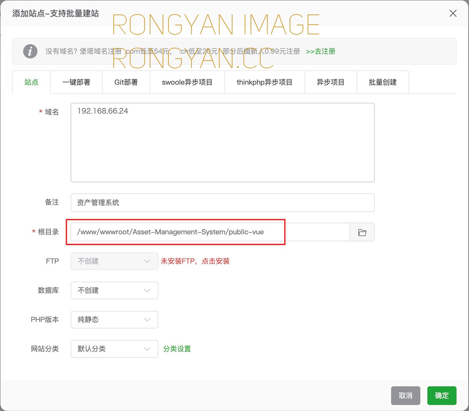Click the 根目录 field label
469x411 pixels.
coord(48,232)
